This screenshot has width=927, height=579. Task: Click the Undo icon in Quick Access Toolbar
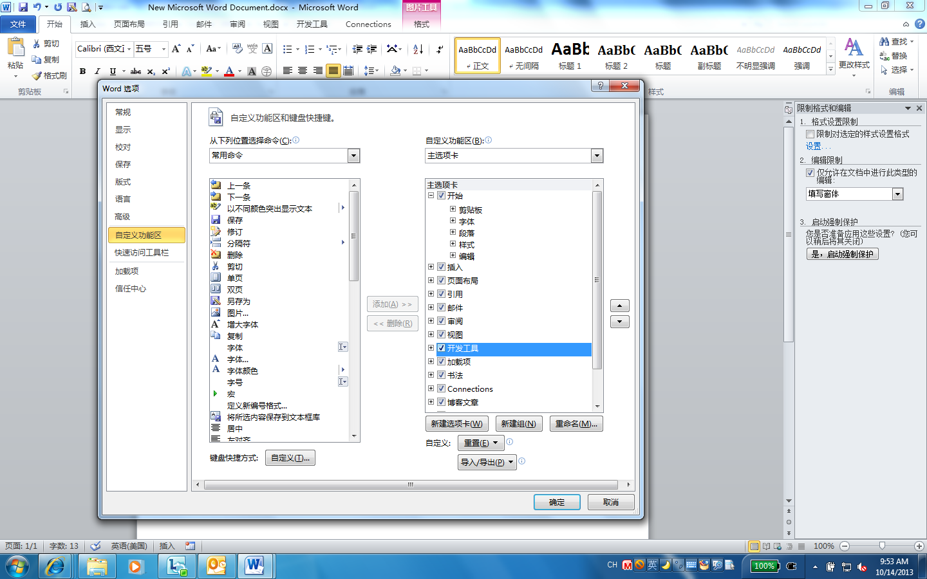click(x=37, y=7)
